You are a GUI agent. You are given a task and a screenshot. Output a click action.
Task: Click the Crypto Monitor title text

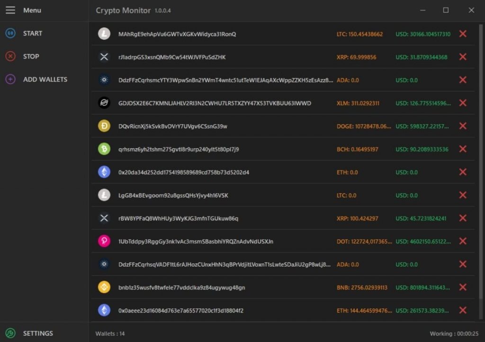pyautogui.click(x=123, y=10)
